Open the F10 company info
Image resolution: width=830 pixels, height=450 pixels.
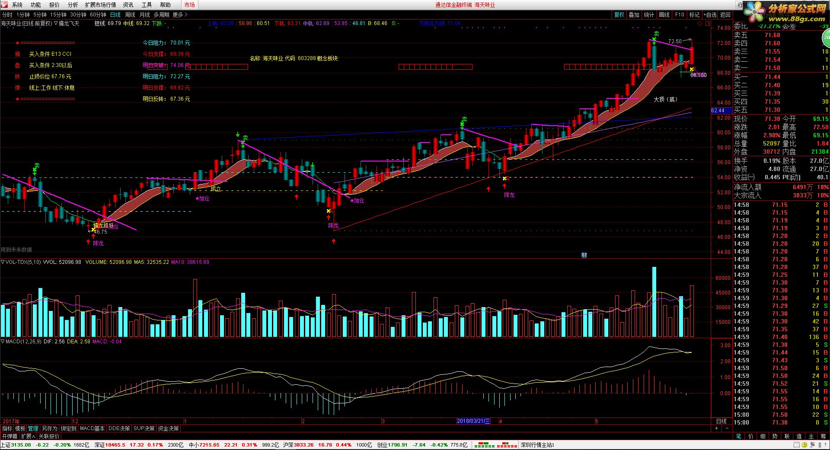[680, 15]
